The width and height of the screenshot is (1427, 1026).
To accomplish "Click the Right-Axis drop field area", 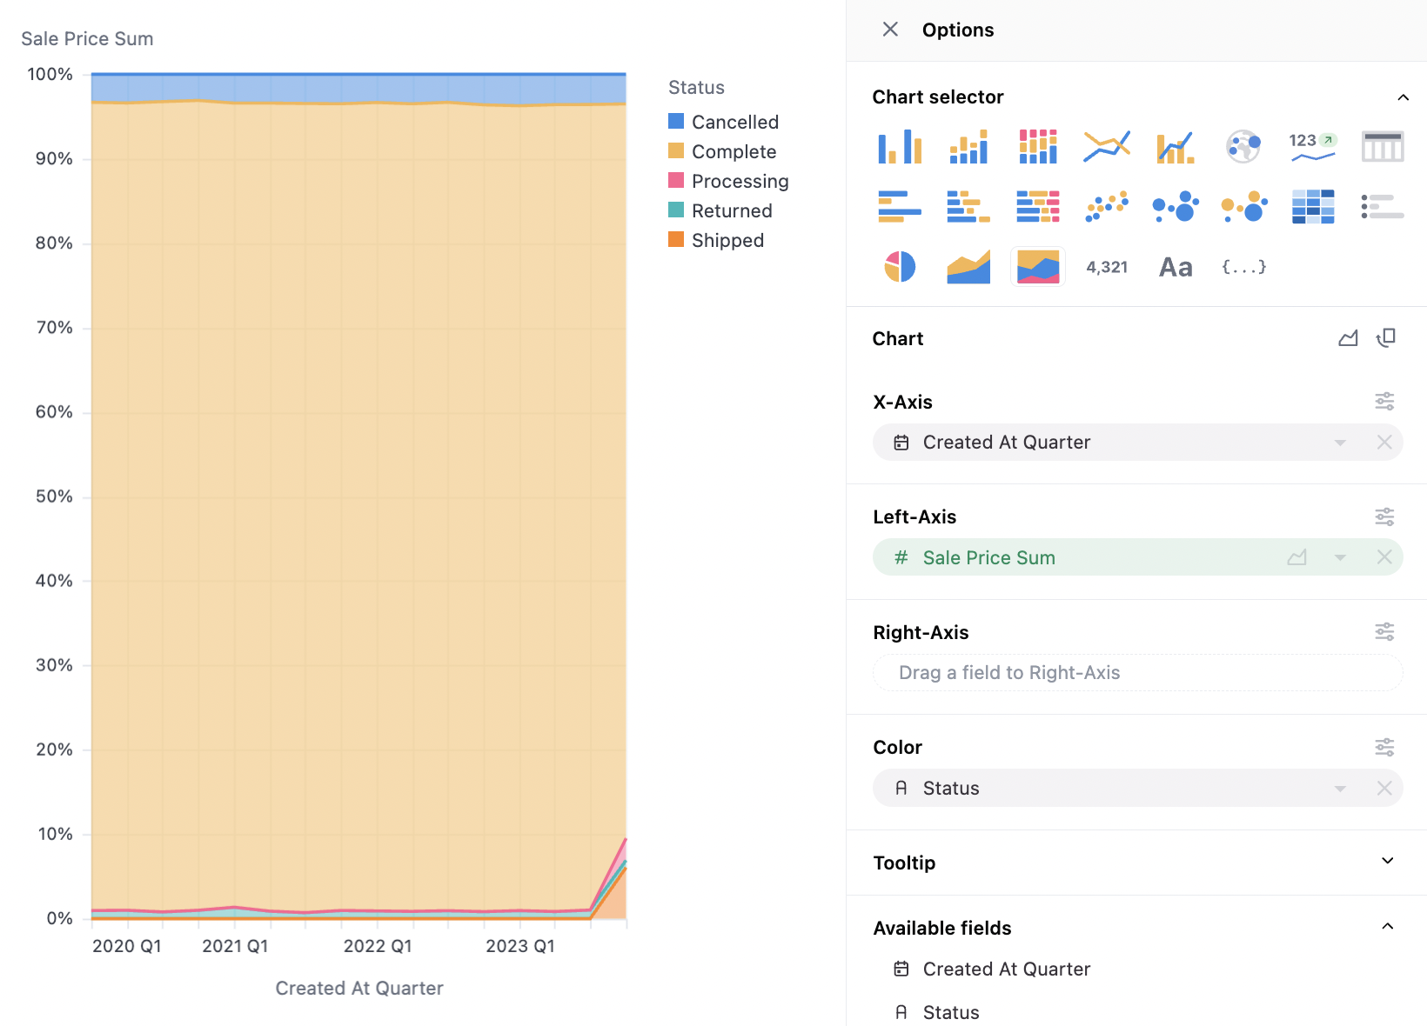I will (1137, 673).
